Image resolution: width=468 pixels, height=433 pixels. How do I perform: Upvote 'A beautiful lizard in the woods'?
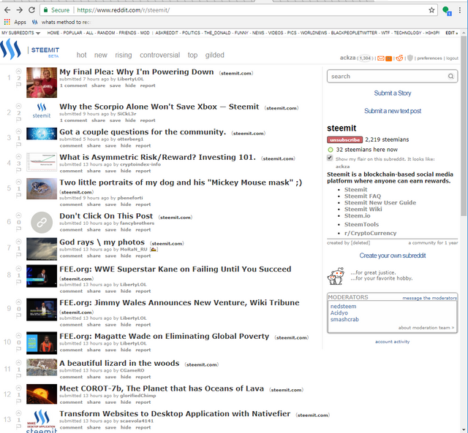18,363
